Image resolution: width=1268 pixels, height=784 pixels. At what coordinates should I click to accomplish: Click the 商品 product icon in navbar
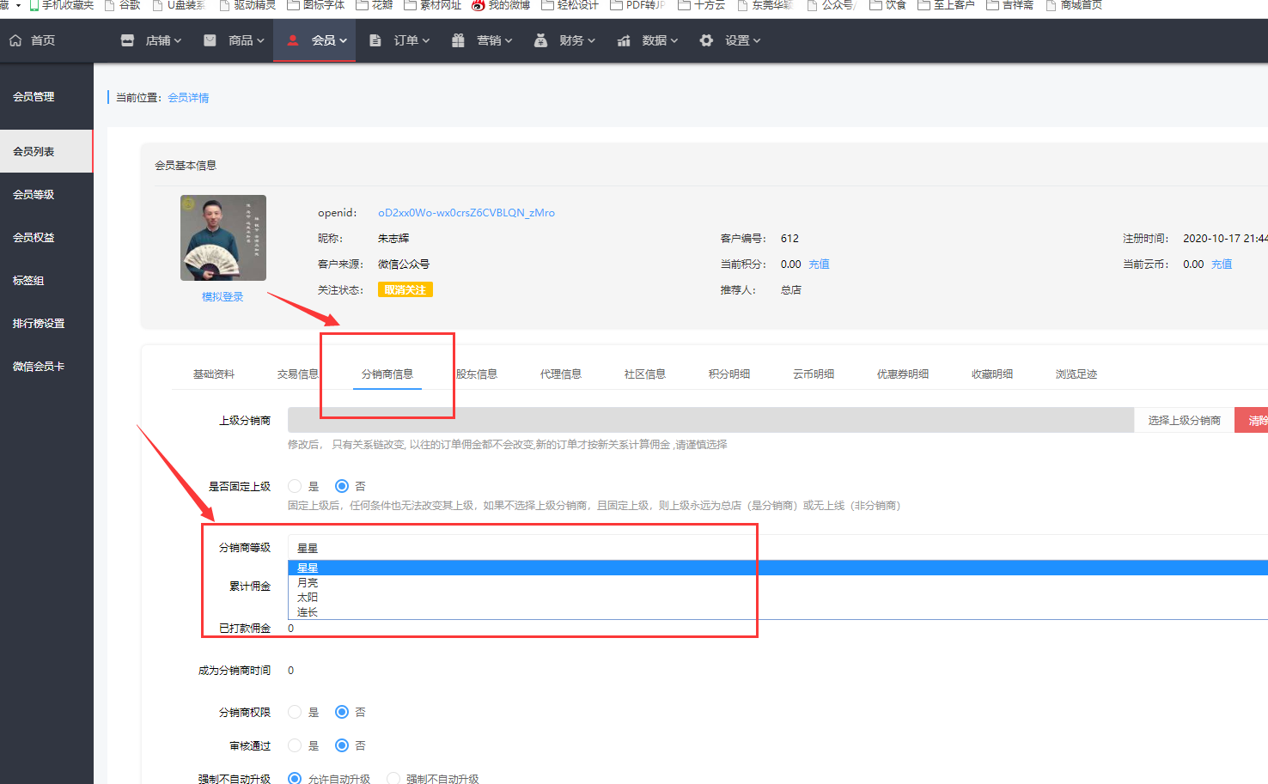point(210,40)
